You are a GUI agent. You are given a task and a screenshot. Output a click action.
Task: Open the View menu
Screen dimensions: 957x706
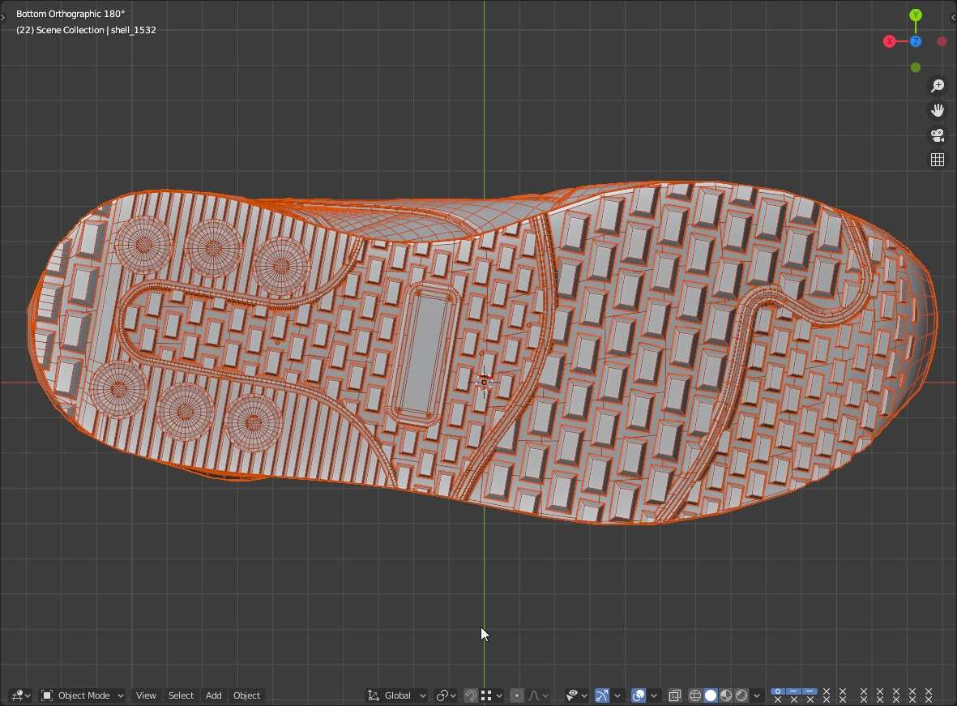(x=146, y=695)
